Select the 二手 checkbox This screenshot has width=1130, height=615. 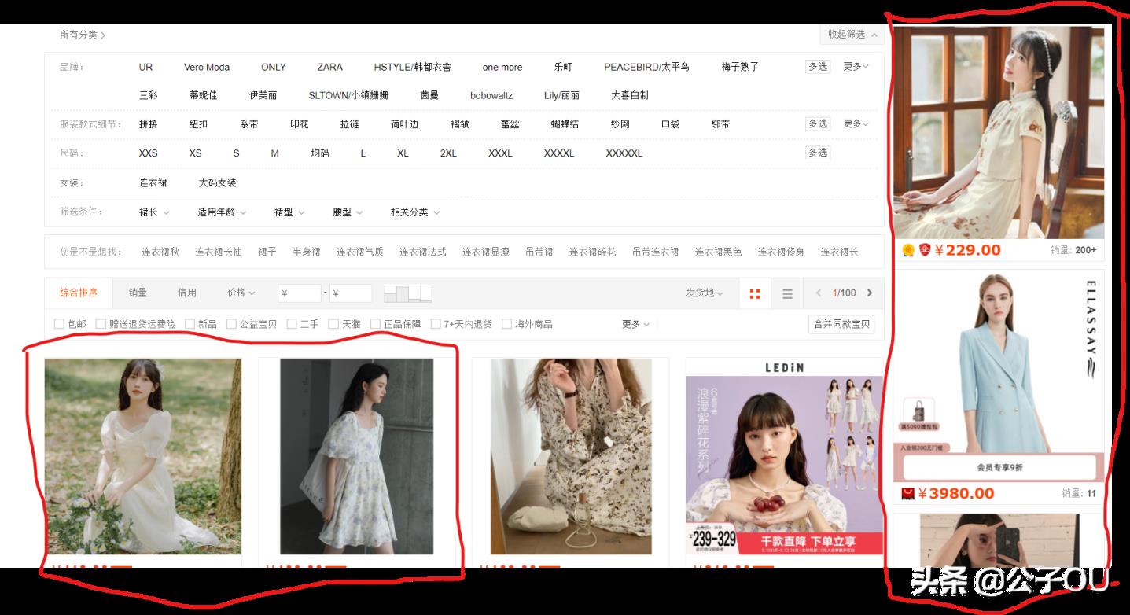tap(292, 324)
